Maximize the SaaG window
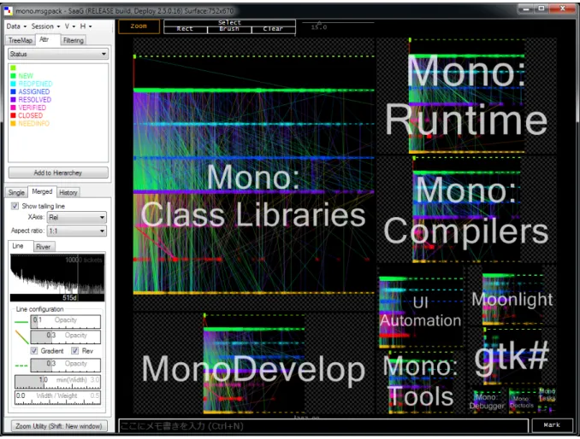This screenshot has height=439, width=580. 542,9
